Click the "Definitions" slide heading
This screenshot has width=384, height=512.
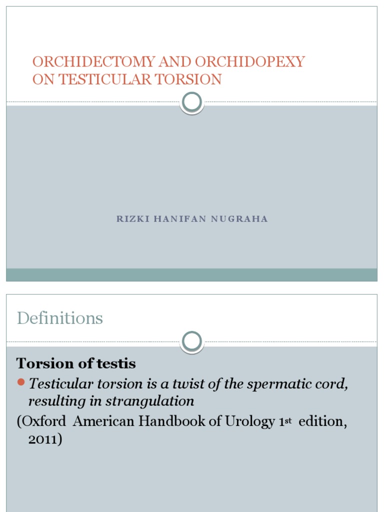(59, 318)
